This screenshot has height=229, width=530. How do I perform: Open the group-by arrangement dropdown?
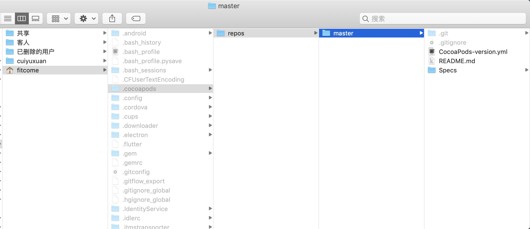(x=59, y=18)
